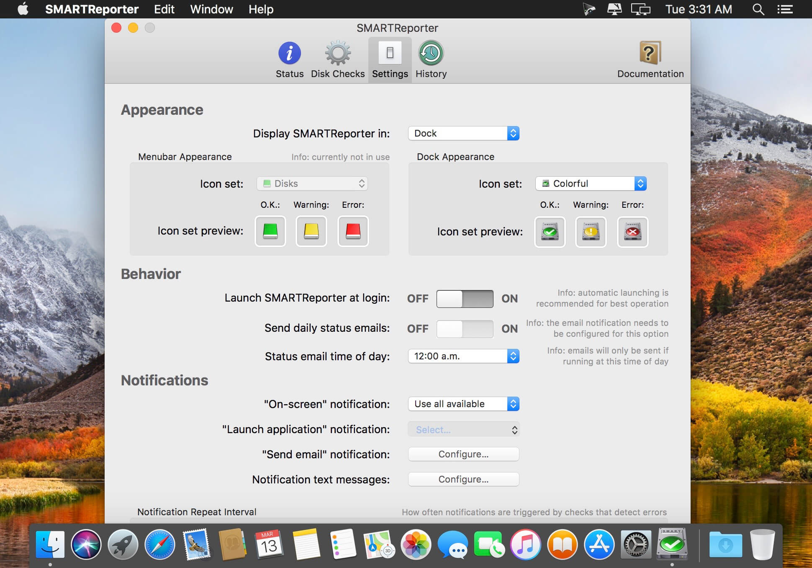This screenshot has height=568, width=812.
Task: Configure the Send email notification
Action: (x=464, y=454)
